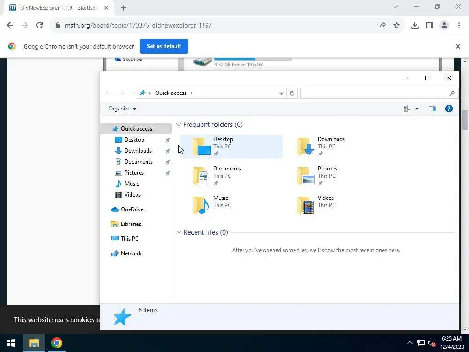
Task: Select the OldNewExplorer 1.1.9 tab
Action: pyautogui.click(x=58, y=8)
